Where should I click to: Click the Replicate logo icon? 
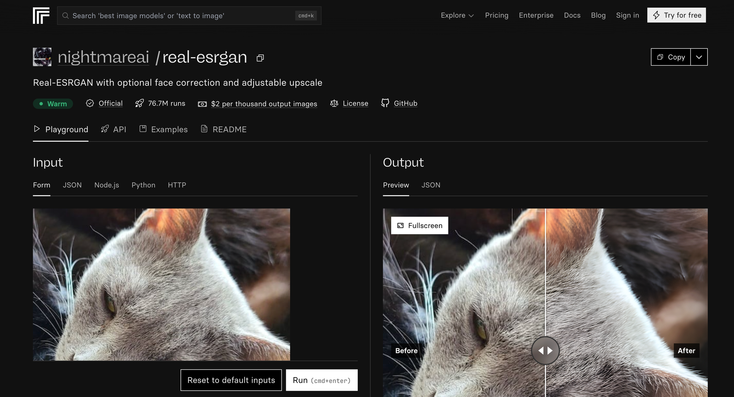coord(41,16)
